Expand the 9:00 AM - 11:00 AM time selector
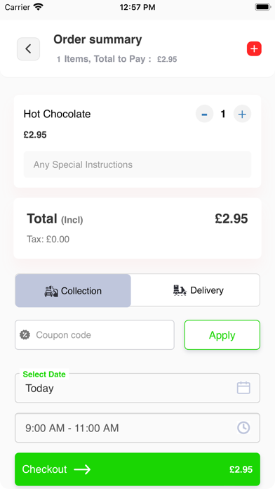The image size is (275, 489). pos(137,428)
